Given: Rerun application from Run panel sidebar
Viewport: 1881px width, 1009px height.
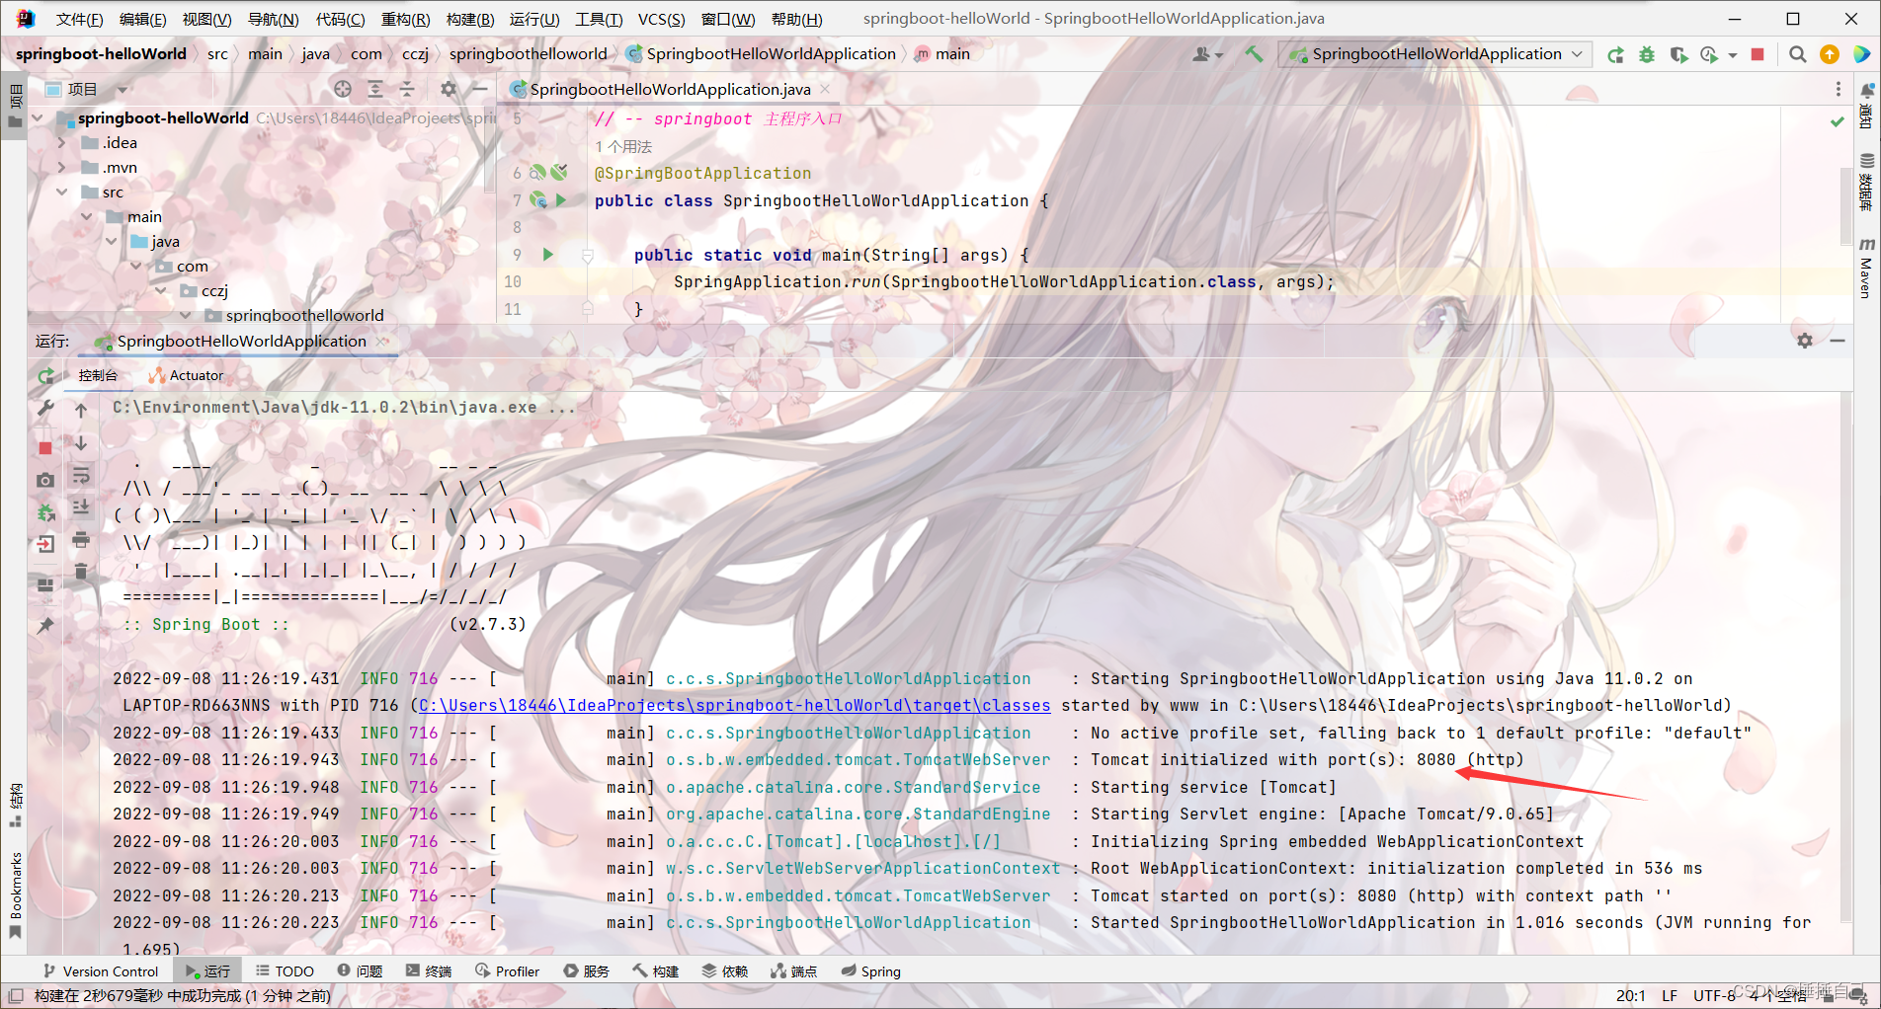Looking at the screenshot, I should (45, 376).
